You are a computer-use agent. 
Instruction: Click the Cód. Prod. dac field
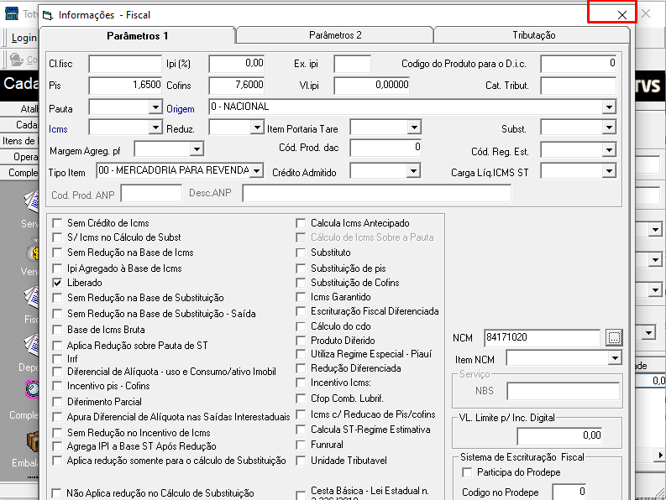385,148
